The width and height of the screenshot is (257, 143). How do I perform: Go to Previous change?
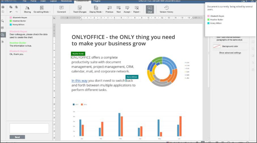[x=109, y=9]
